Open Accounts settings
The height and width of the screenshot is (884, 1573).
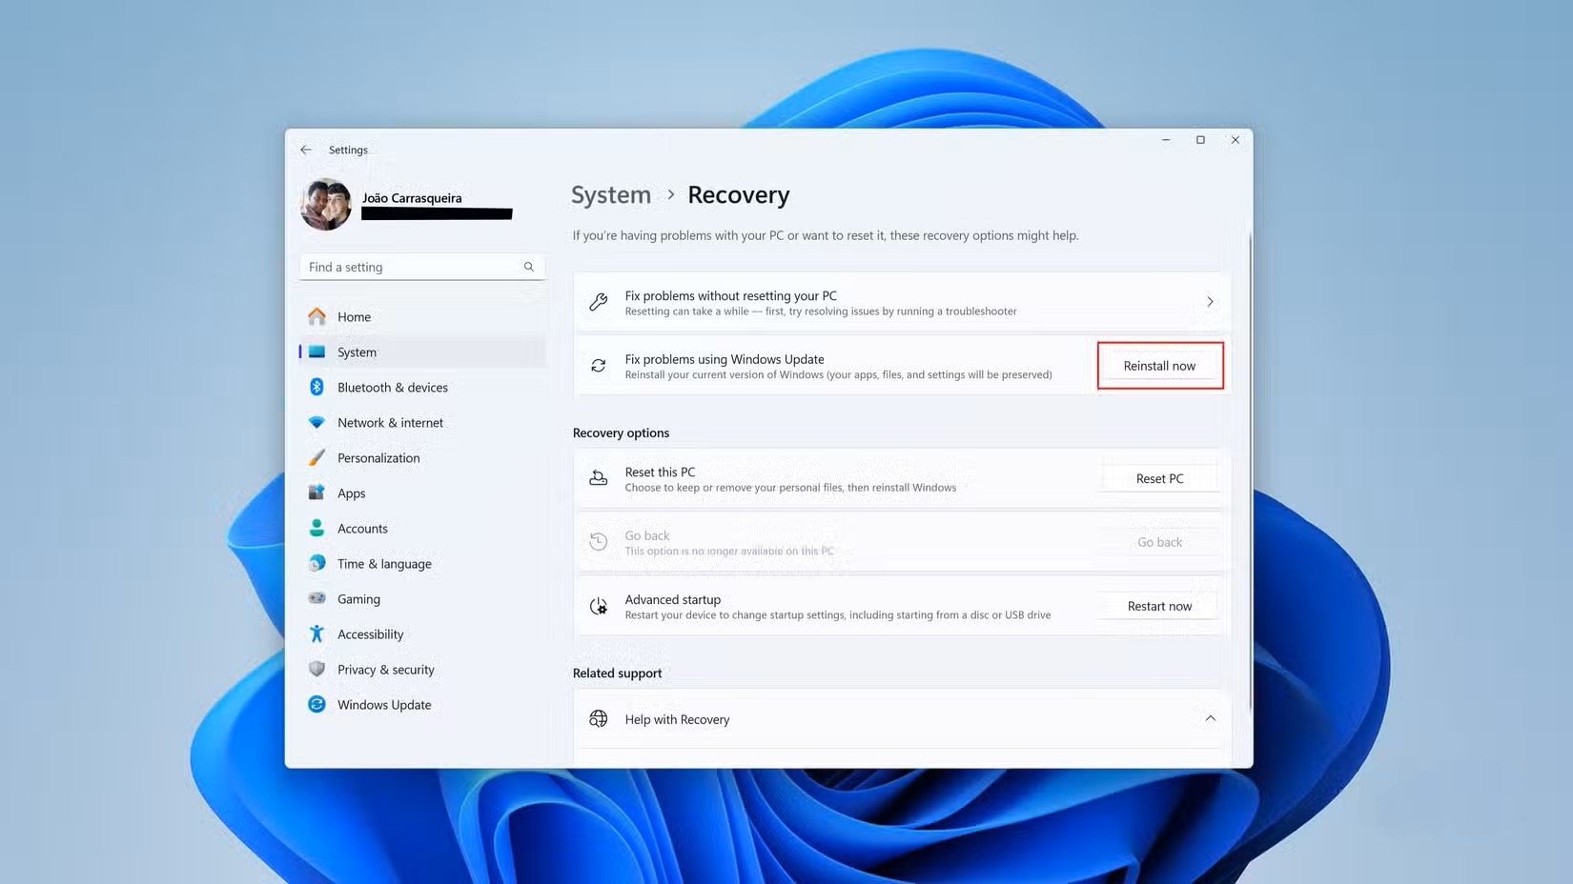[362, 528]
